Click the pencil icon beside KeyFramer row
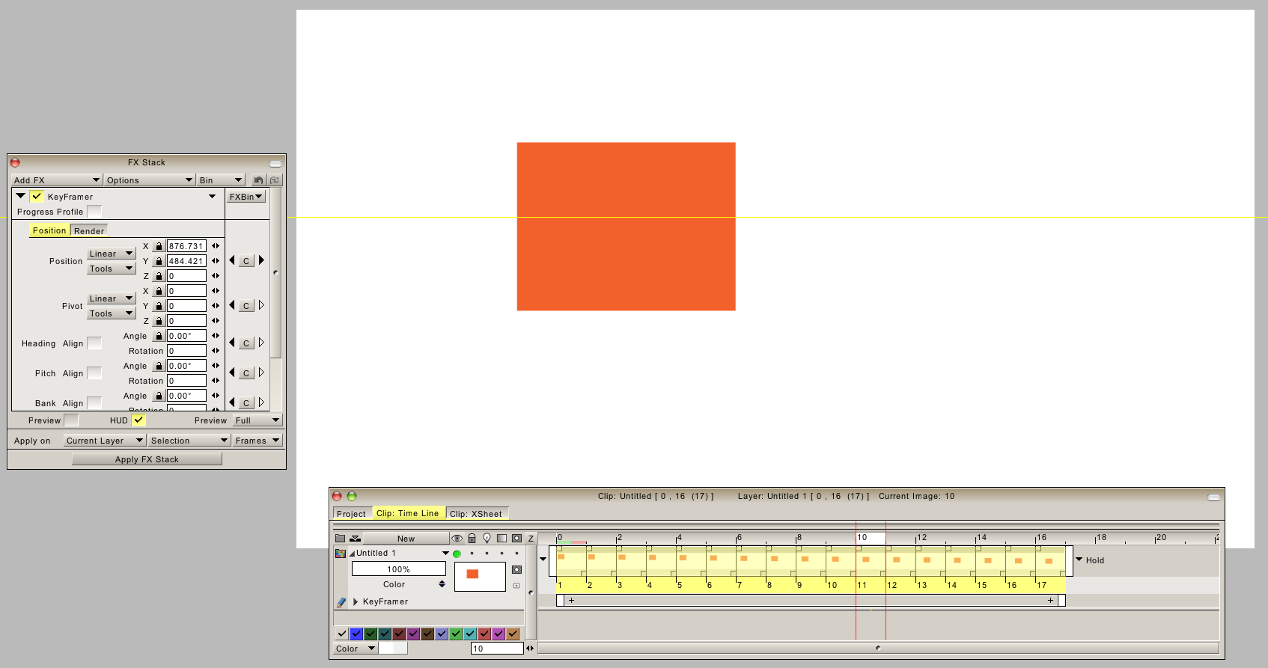Screen dimensions: 1268x668 click(x=341, y=601)
